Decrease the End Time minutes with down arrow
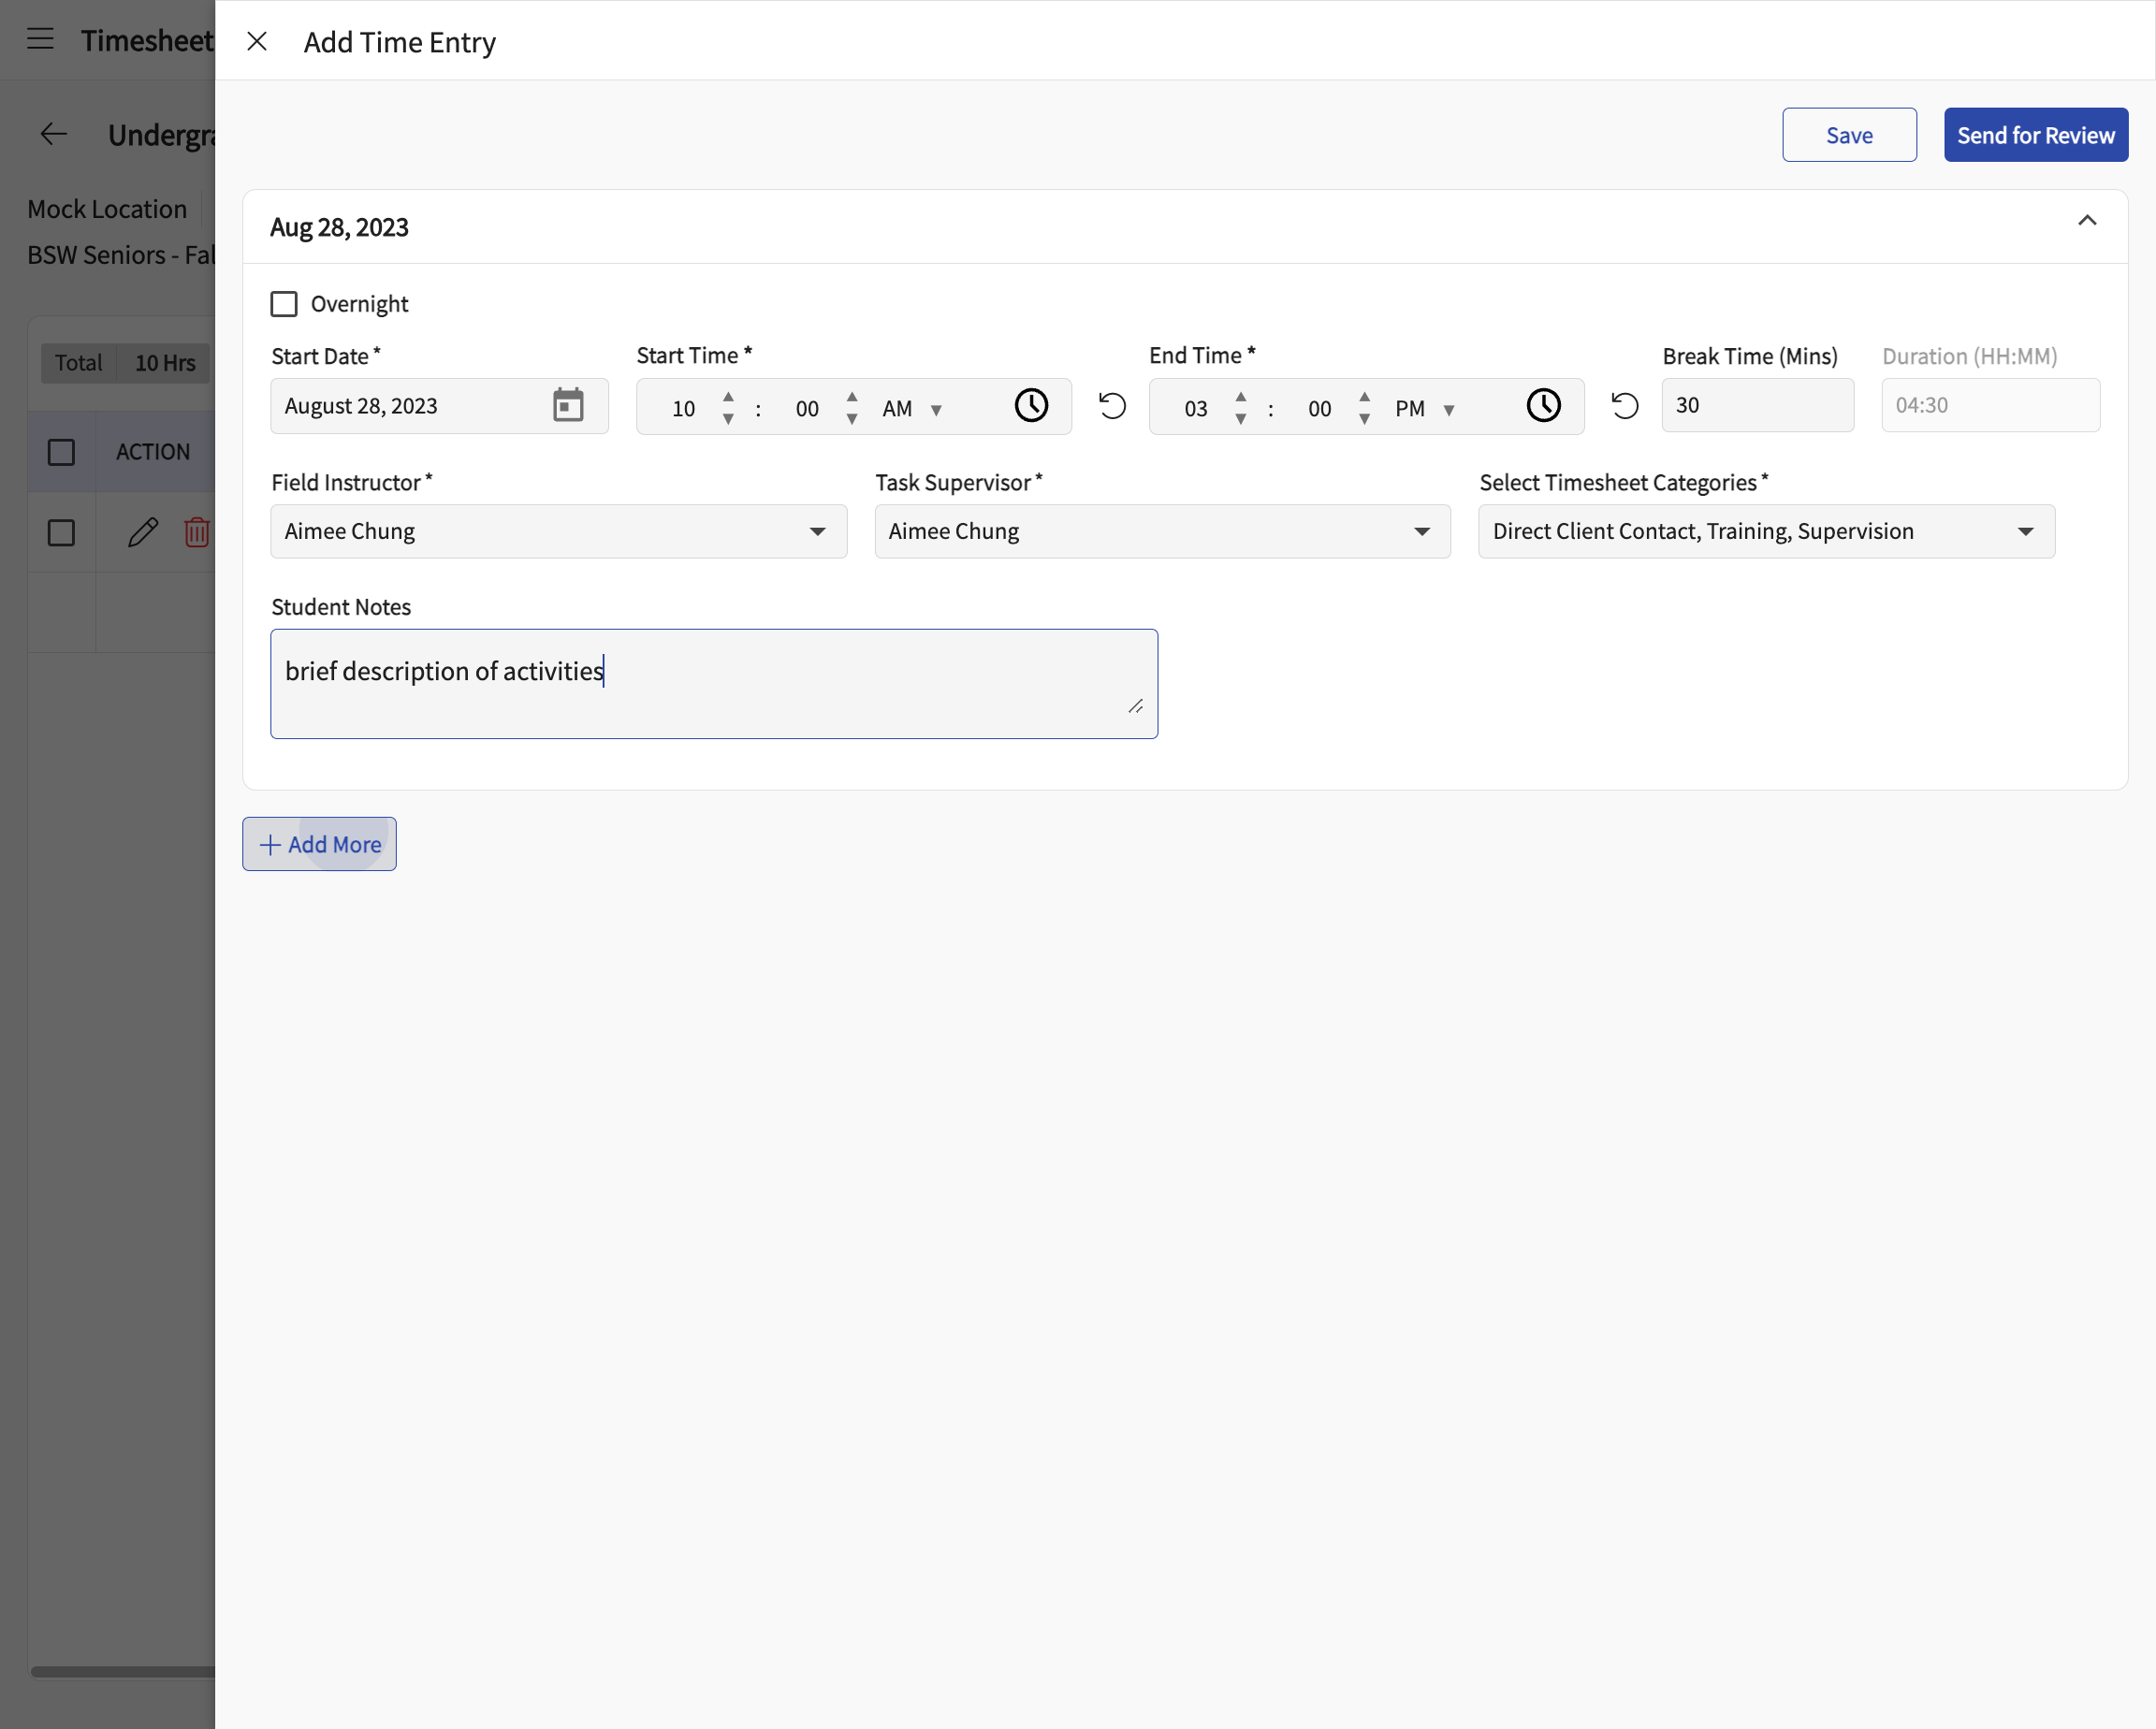Image resolution: width=2156 pixels, height=1729 pixels. click(x=1365, y=419)
